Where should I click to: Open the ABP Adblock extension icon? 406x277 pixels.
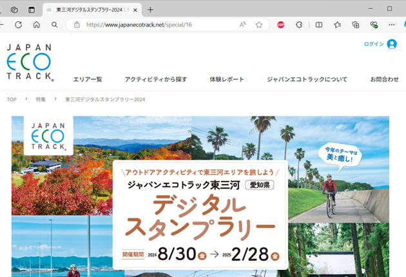[x=281, y=24]
